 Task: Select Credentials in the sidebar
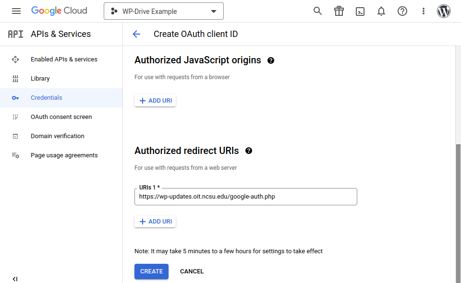tap(47, 97)
